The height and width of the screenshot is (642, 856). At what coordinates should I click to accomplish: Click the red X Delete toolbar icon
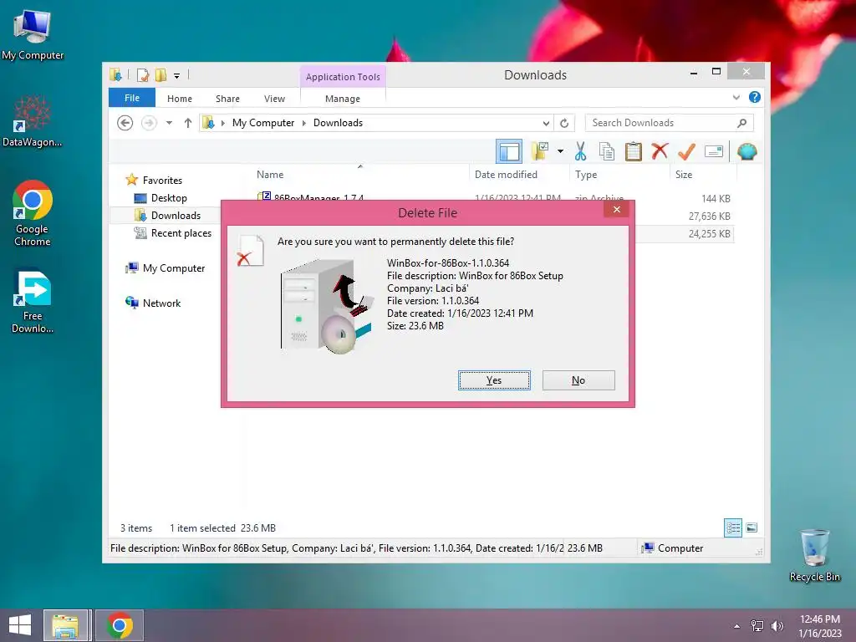[660, 150]
